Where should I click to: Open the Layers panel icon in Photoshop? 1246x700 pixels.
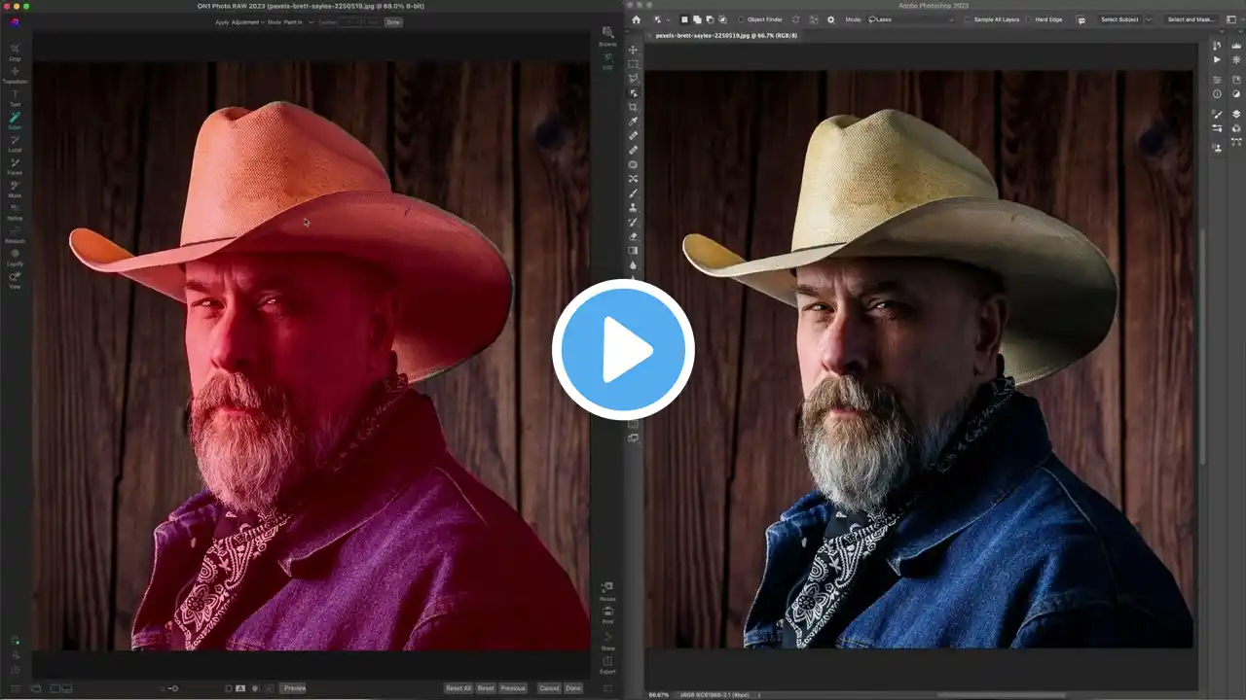coord(1236,114)
